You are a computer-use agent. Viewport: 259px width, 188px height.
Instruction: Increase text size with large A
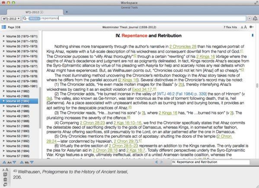click(245, 27)
